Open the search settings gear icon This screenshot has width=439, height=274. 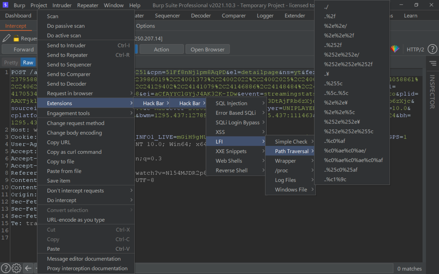(16, 268)
